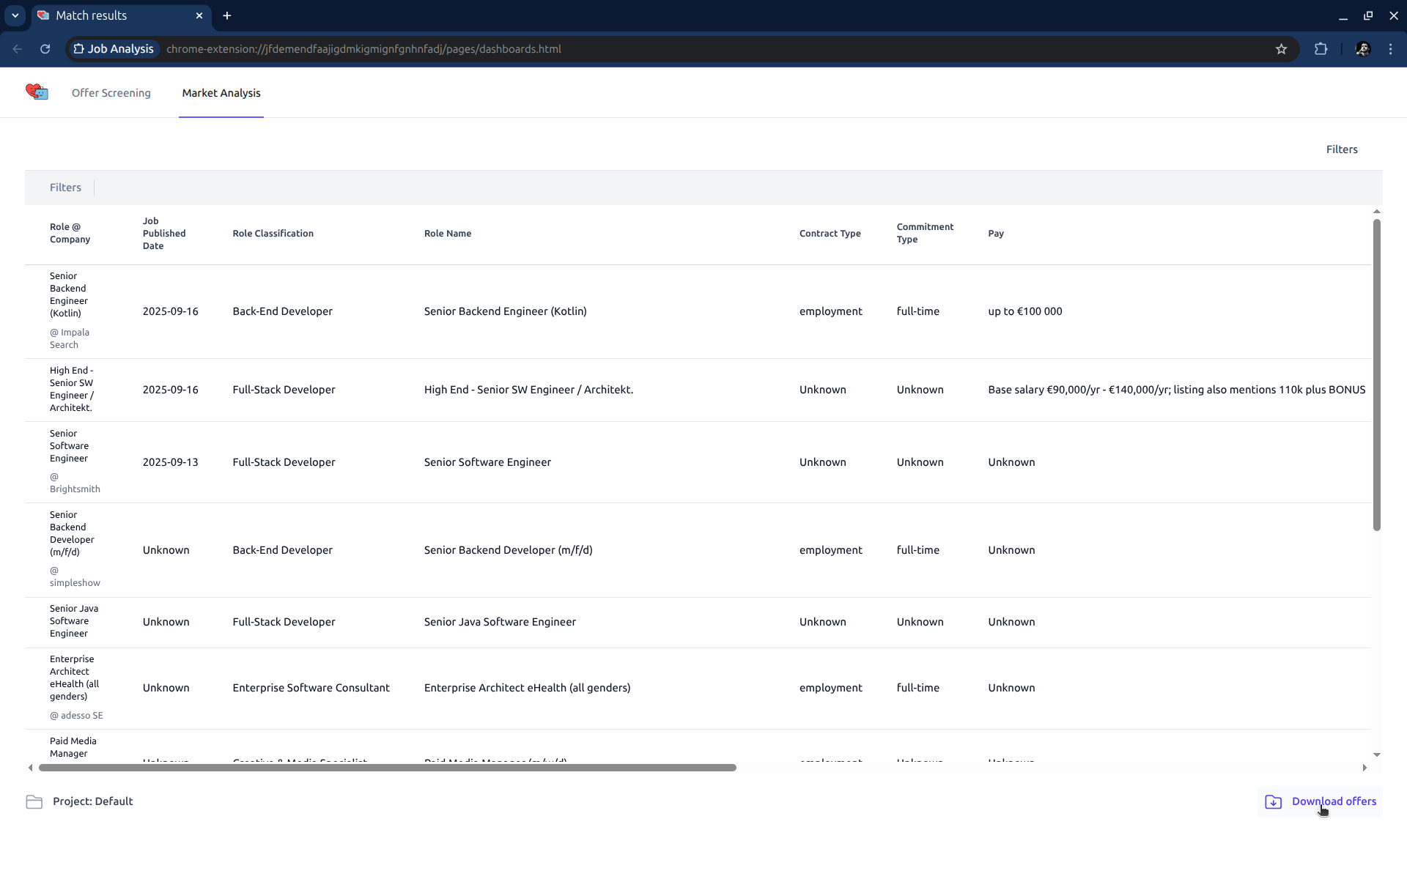
Task: Select the Market Analysis tab
Action: [221, 93]
